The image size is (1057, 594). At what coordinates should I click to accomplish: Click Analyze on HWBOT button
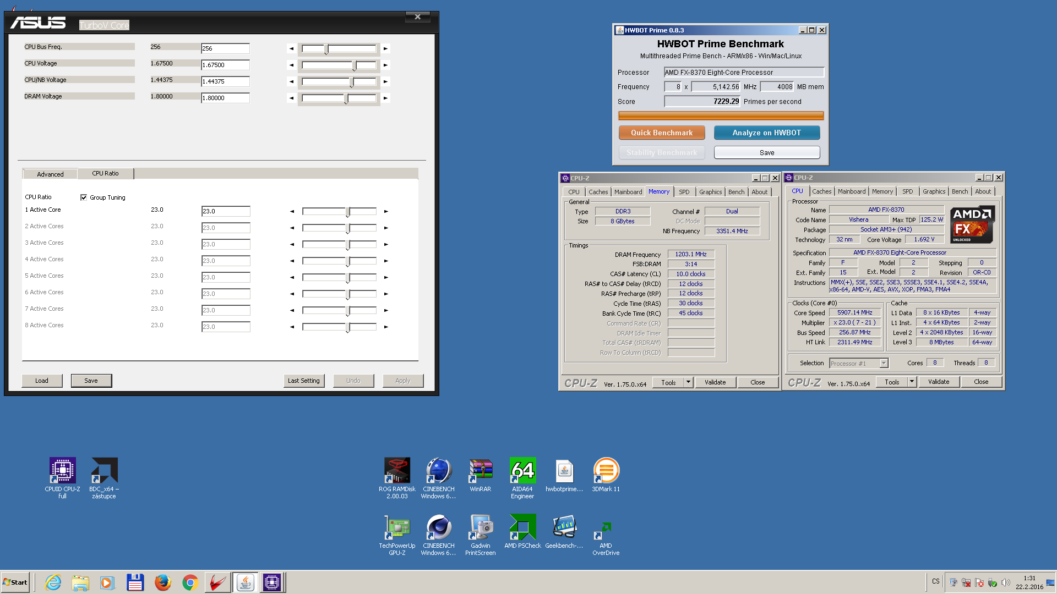point(766,133)
